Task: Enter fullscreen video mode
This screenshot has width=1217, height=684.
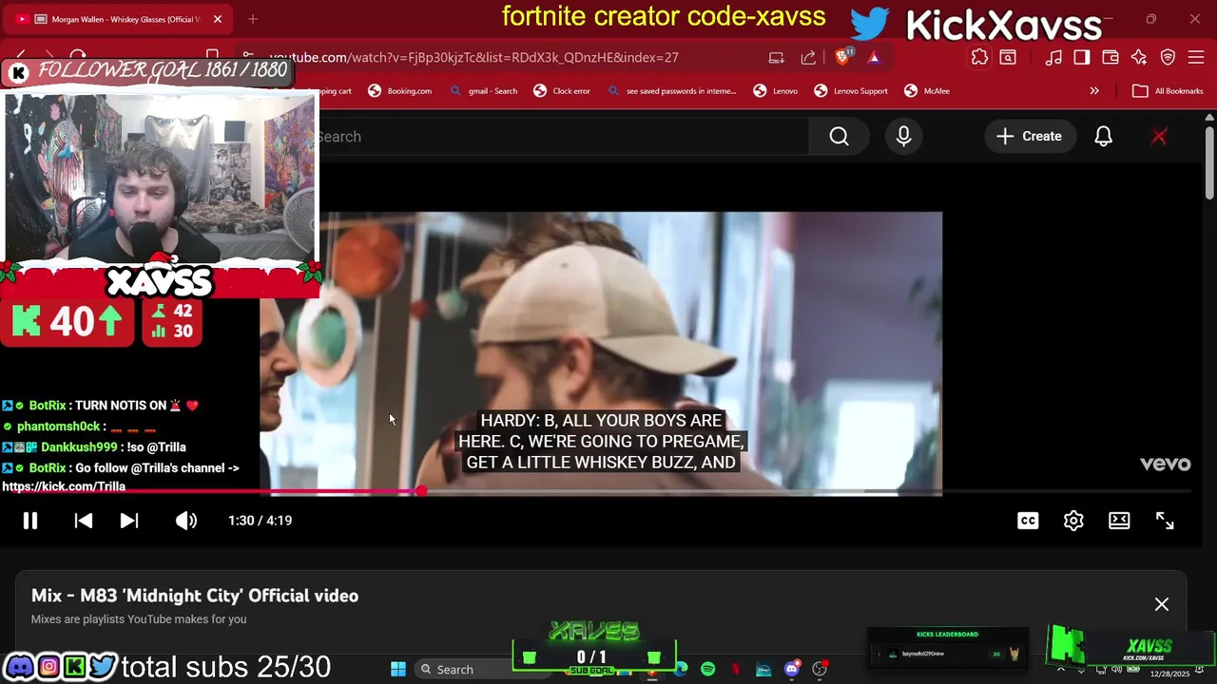Action: point(1165,521)
